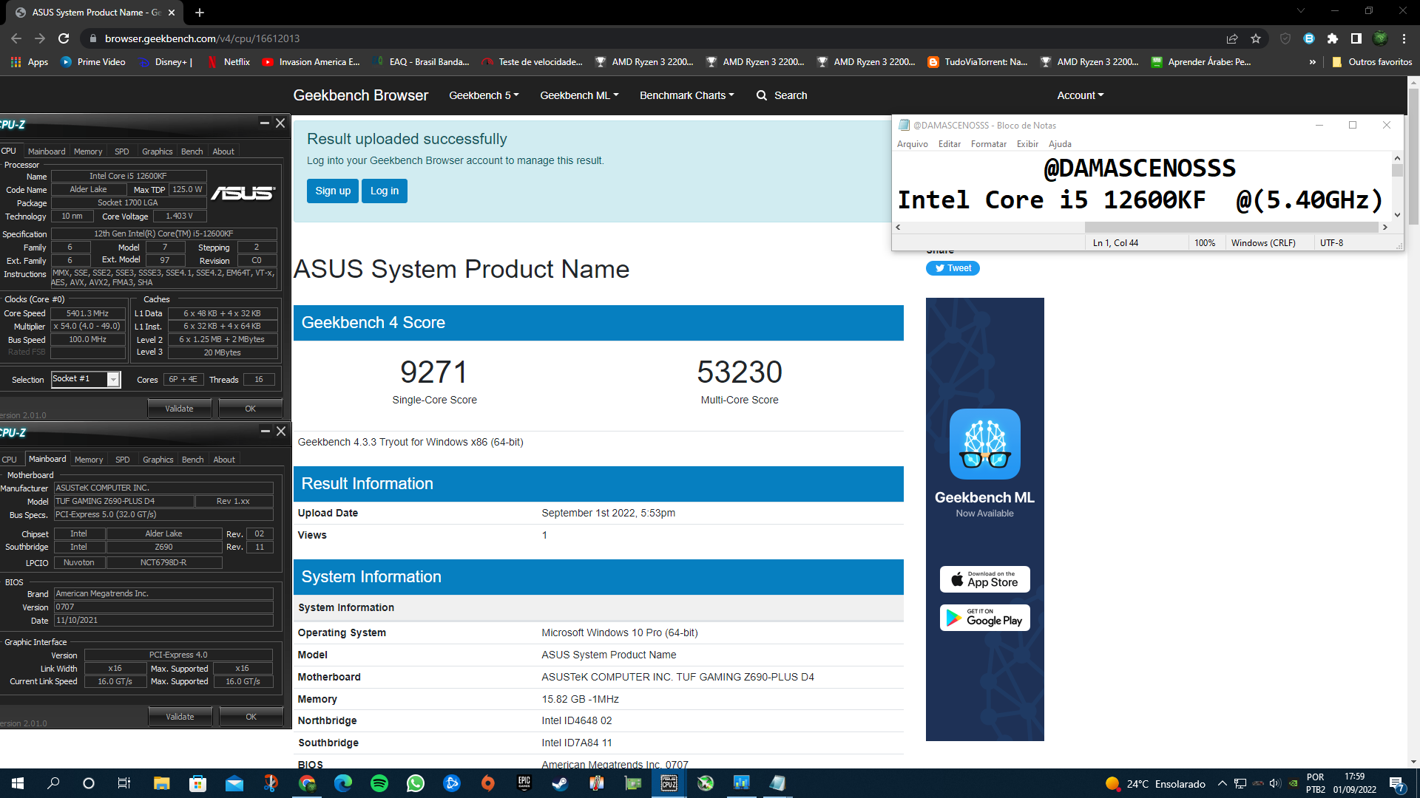
Task: Open Formatar menu in Notepad
Action: pyautogui.click(x=988, y=144)
